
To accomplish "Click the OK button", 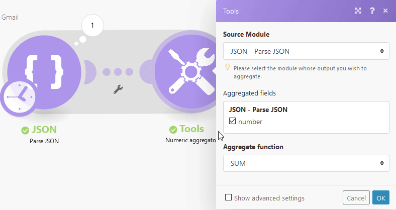I will 381,197.
